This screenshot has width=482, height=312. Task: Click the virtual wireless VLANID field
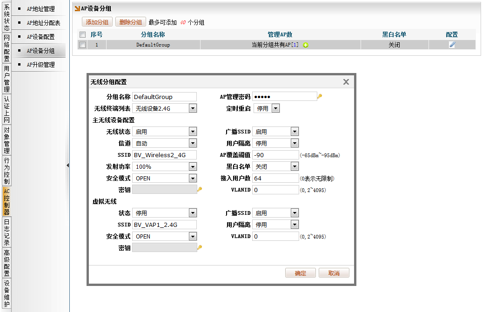click(276, 237)
